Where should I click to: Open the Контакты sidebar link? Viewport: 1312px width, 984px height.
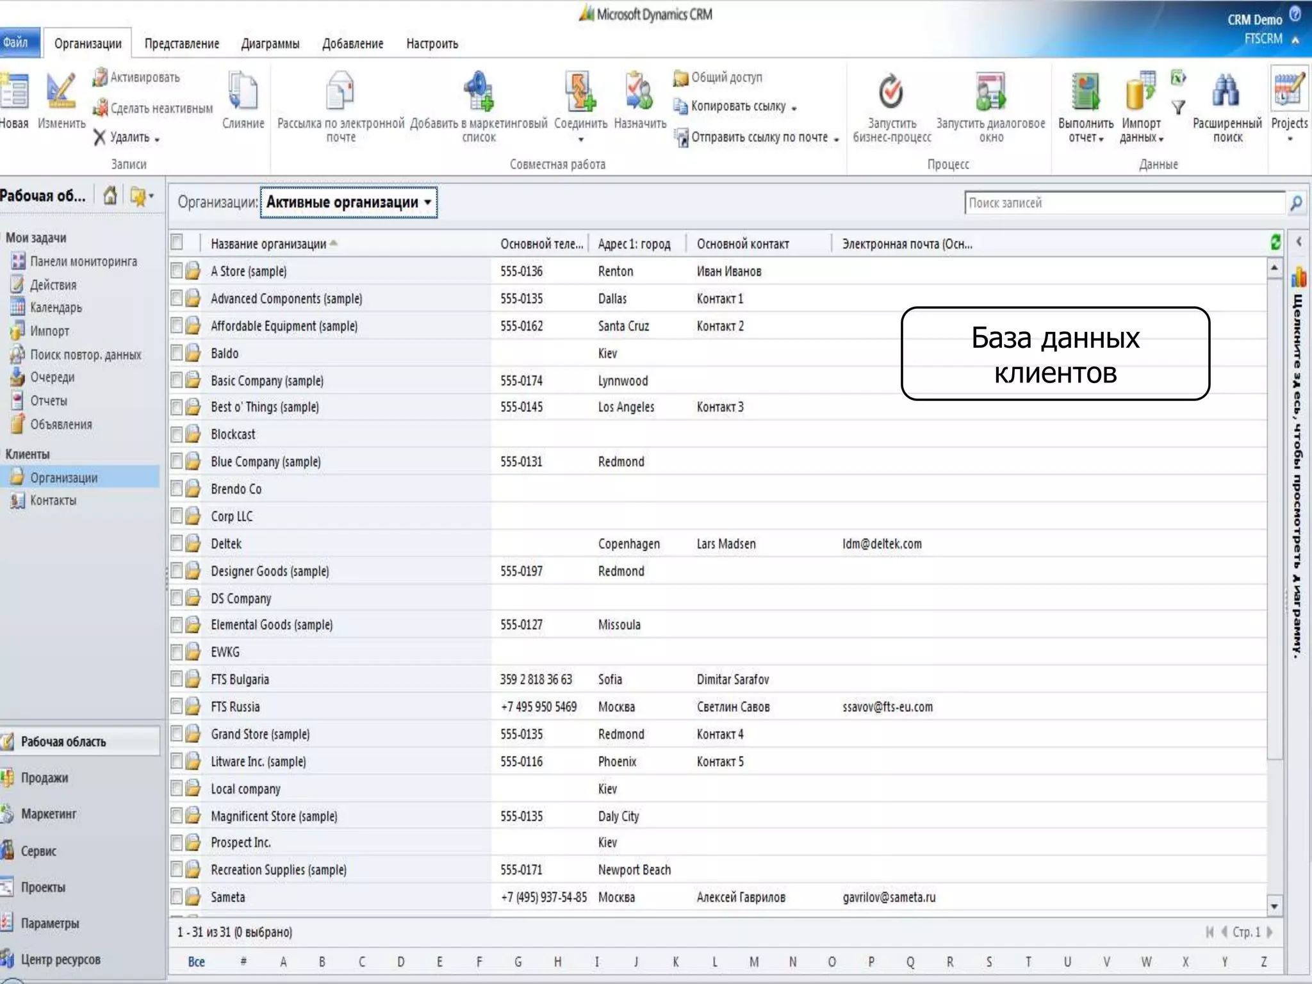pyautogui.click(x=53, y=500)
